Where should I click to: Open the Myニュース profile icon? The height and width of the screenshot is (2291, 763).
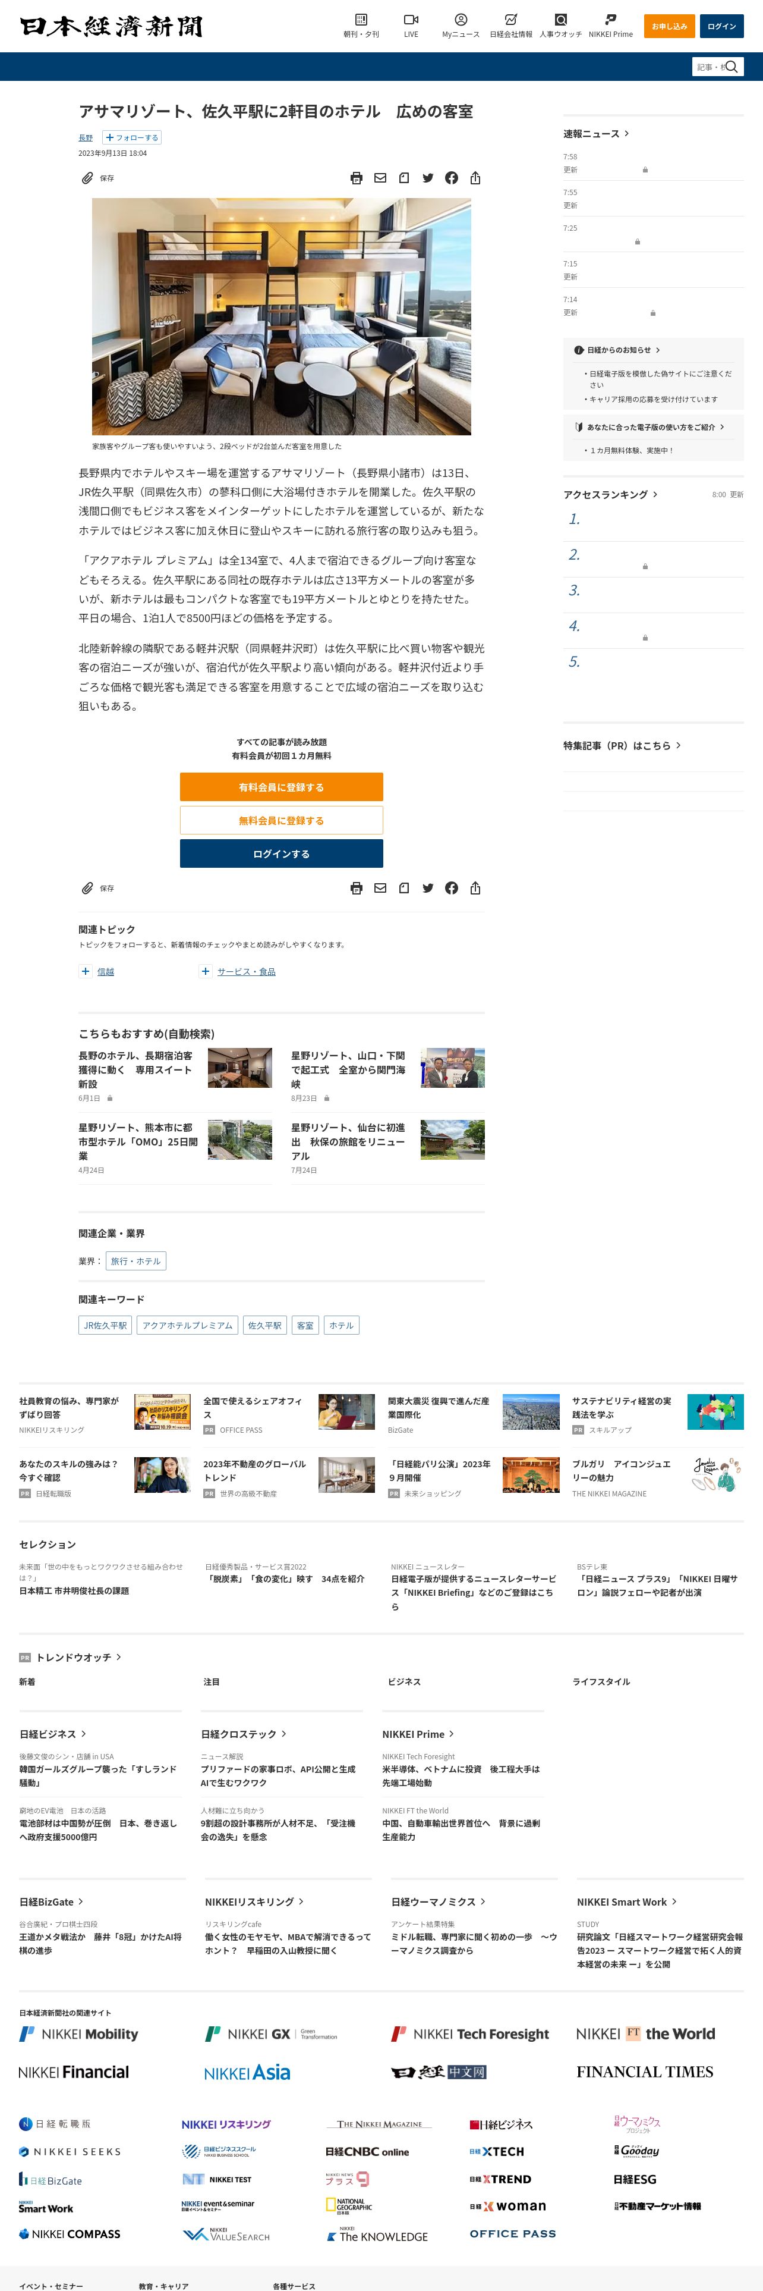460,20
